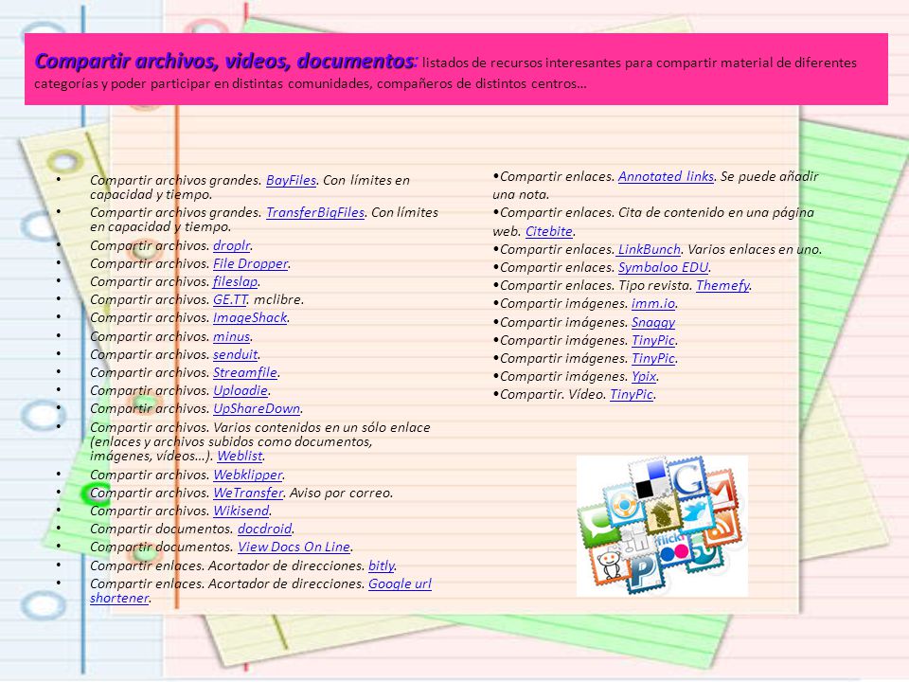Open the BayFiles link

pos(291,180)
